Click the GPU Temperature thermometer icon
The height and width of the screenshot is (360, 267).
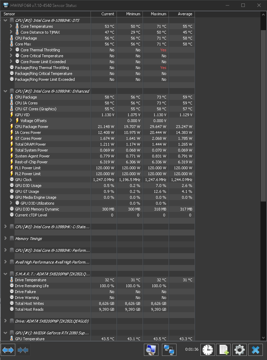pos(12,338)
